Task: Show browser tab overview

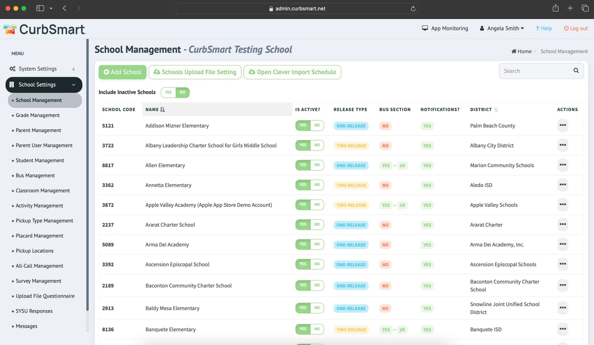Action: tap(585, 8)
